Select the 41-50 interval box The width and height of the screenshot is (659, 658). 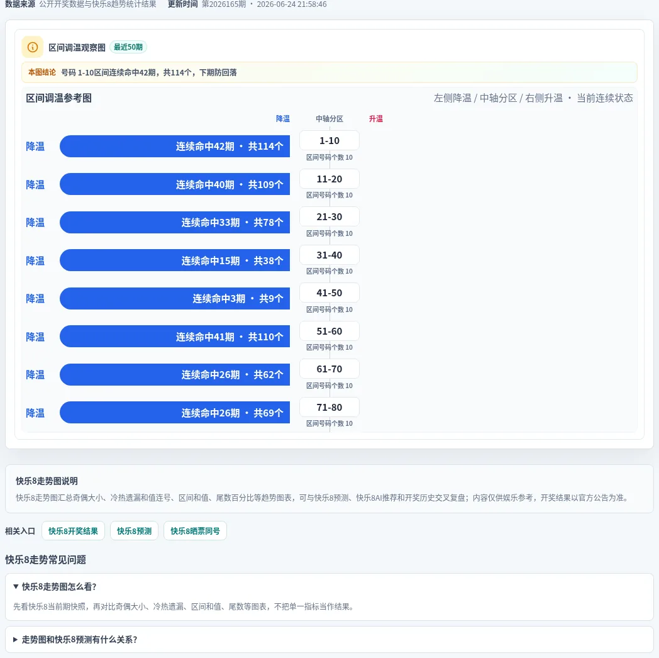point(329,293)
